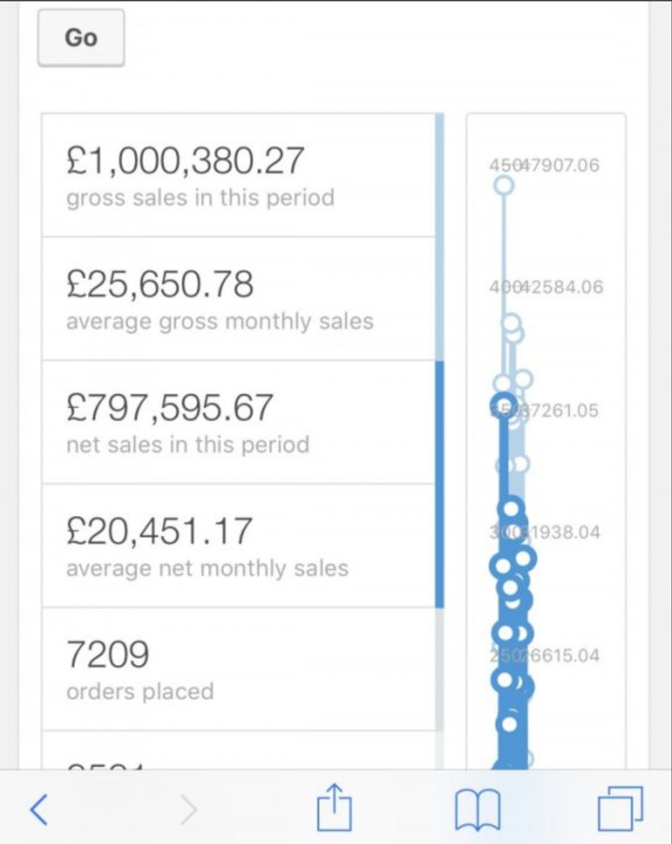This screenshot has width=672, height=844.
Task: Open the Safari share sheet icon
Action: [334, 807]
